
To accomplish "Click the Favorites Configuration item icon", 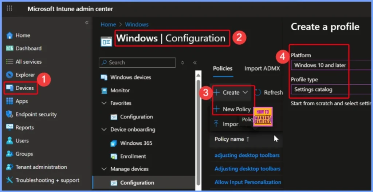I will pos(114,117).
